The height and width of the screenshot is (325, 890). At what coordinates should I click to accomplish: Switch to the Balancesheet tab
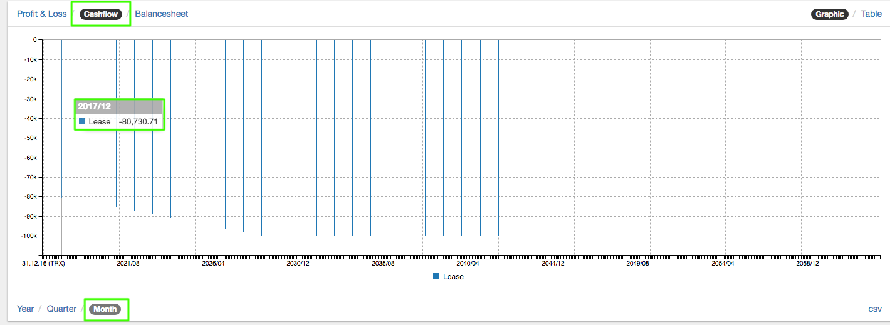(x=161, y=14)
